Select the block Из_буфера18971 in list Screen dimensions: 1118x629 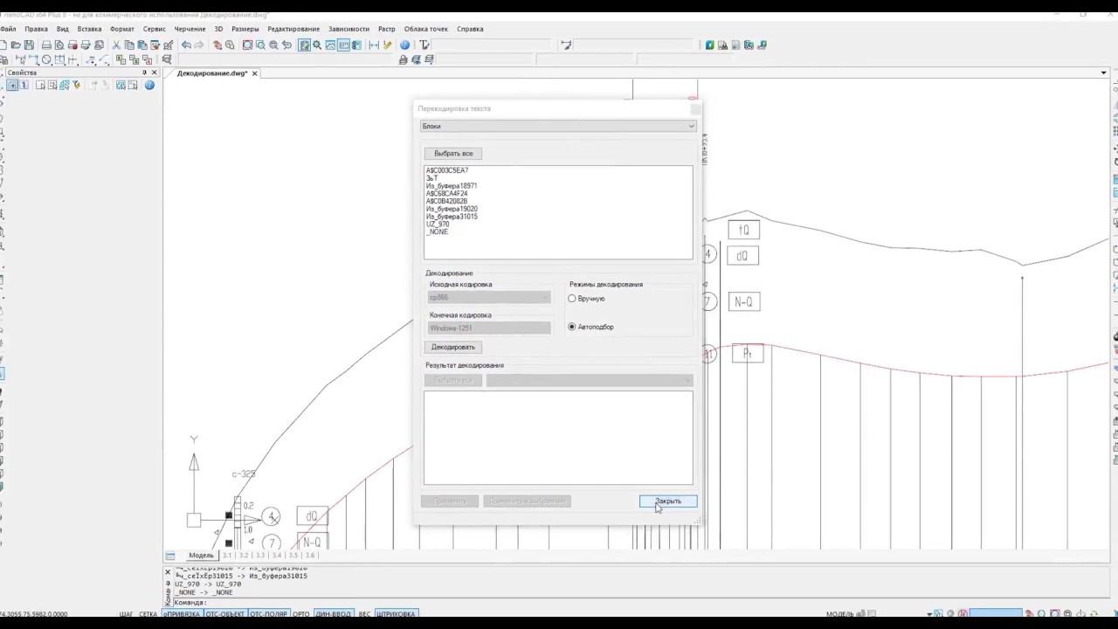(x=452, y=186)
